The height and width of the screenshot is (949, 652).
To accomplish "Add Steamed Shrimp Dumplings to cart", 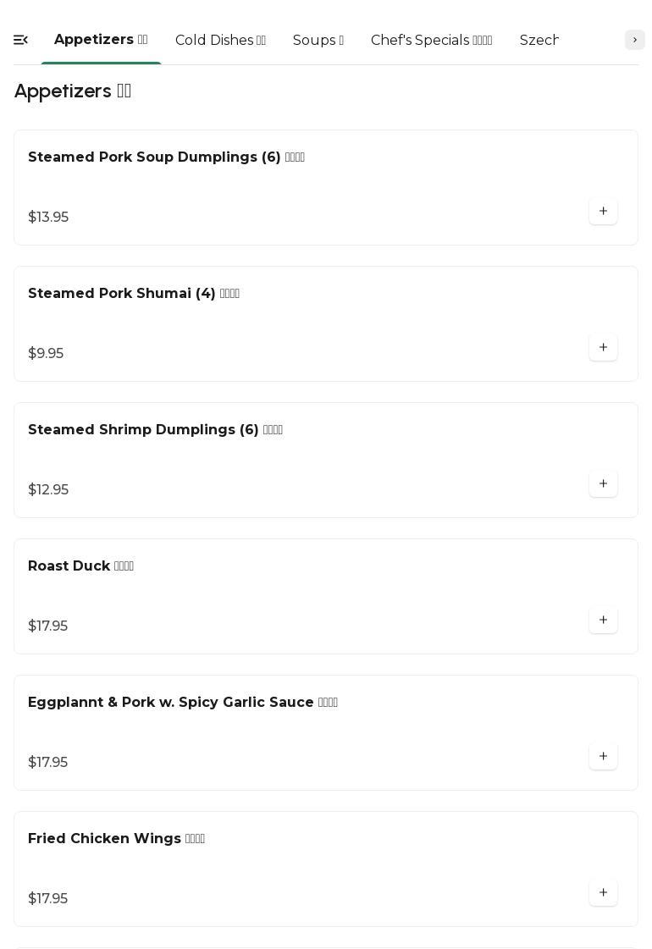I will (x=603, y=484).
